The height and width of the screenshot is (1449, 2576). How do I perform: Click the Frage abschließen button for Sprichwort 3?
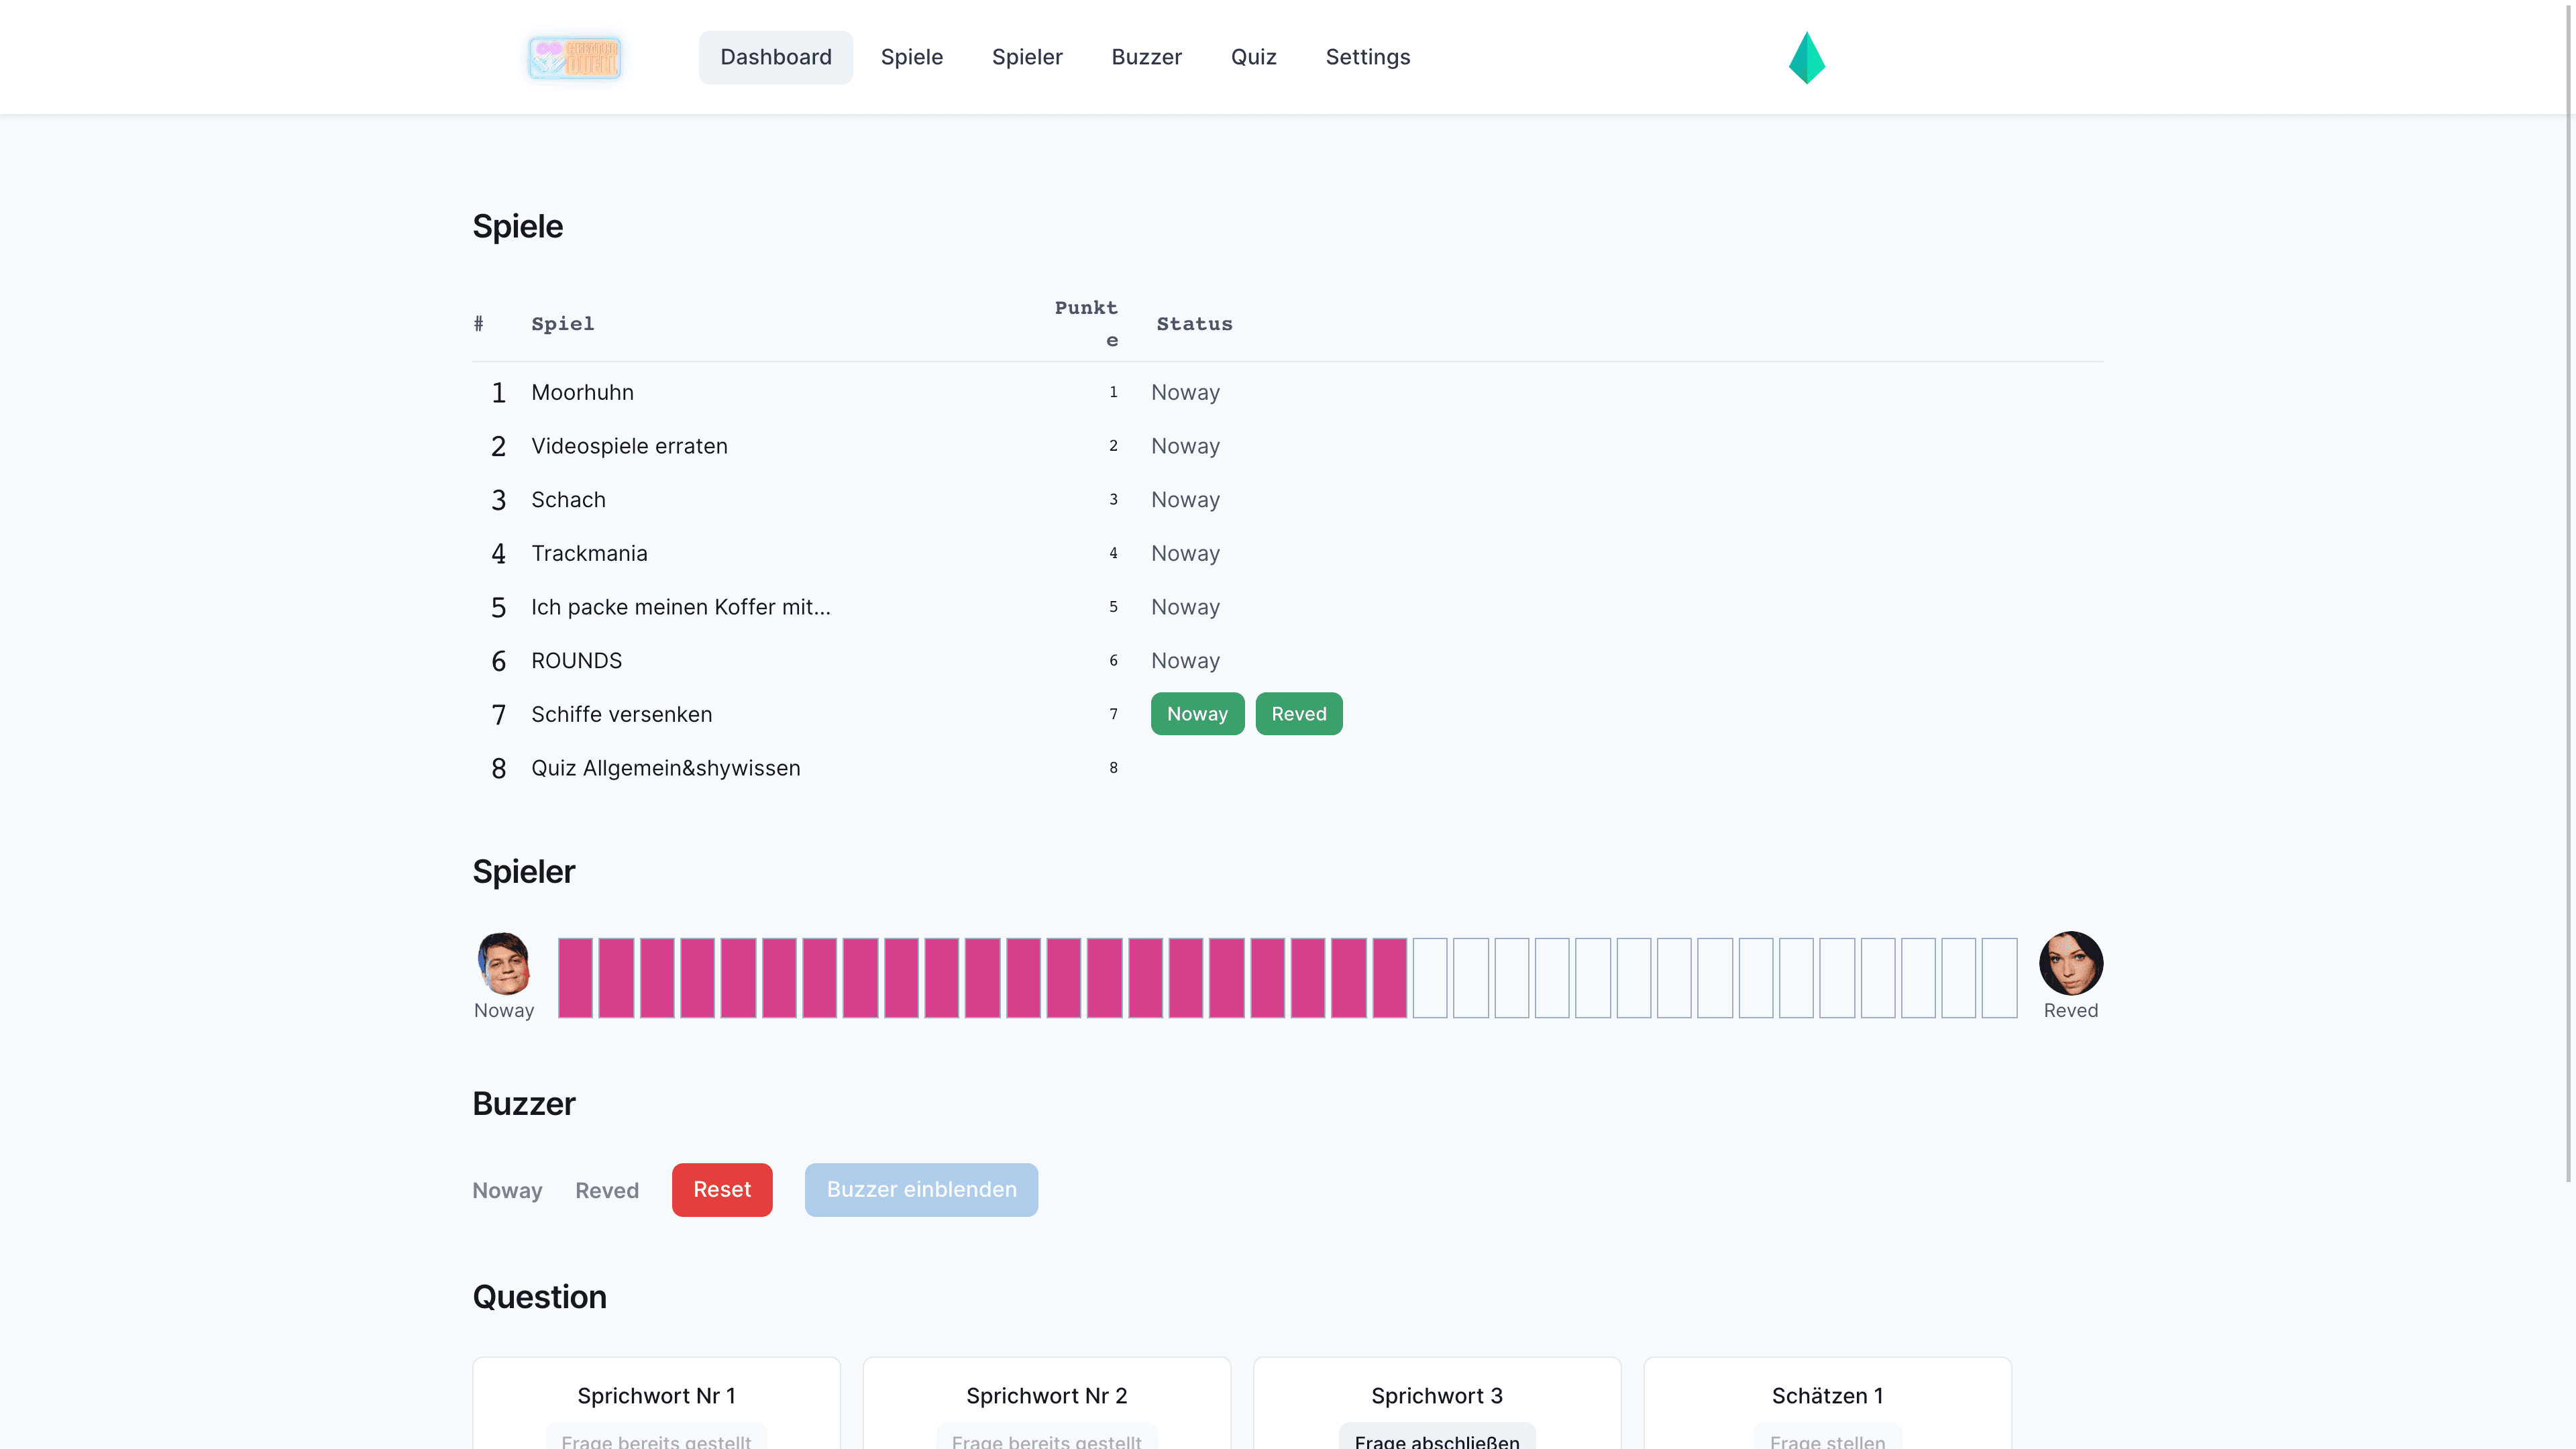tap(1436, 1439)
